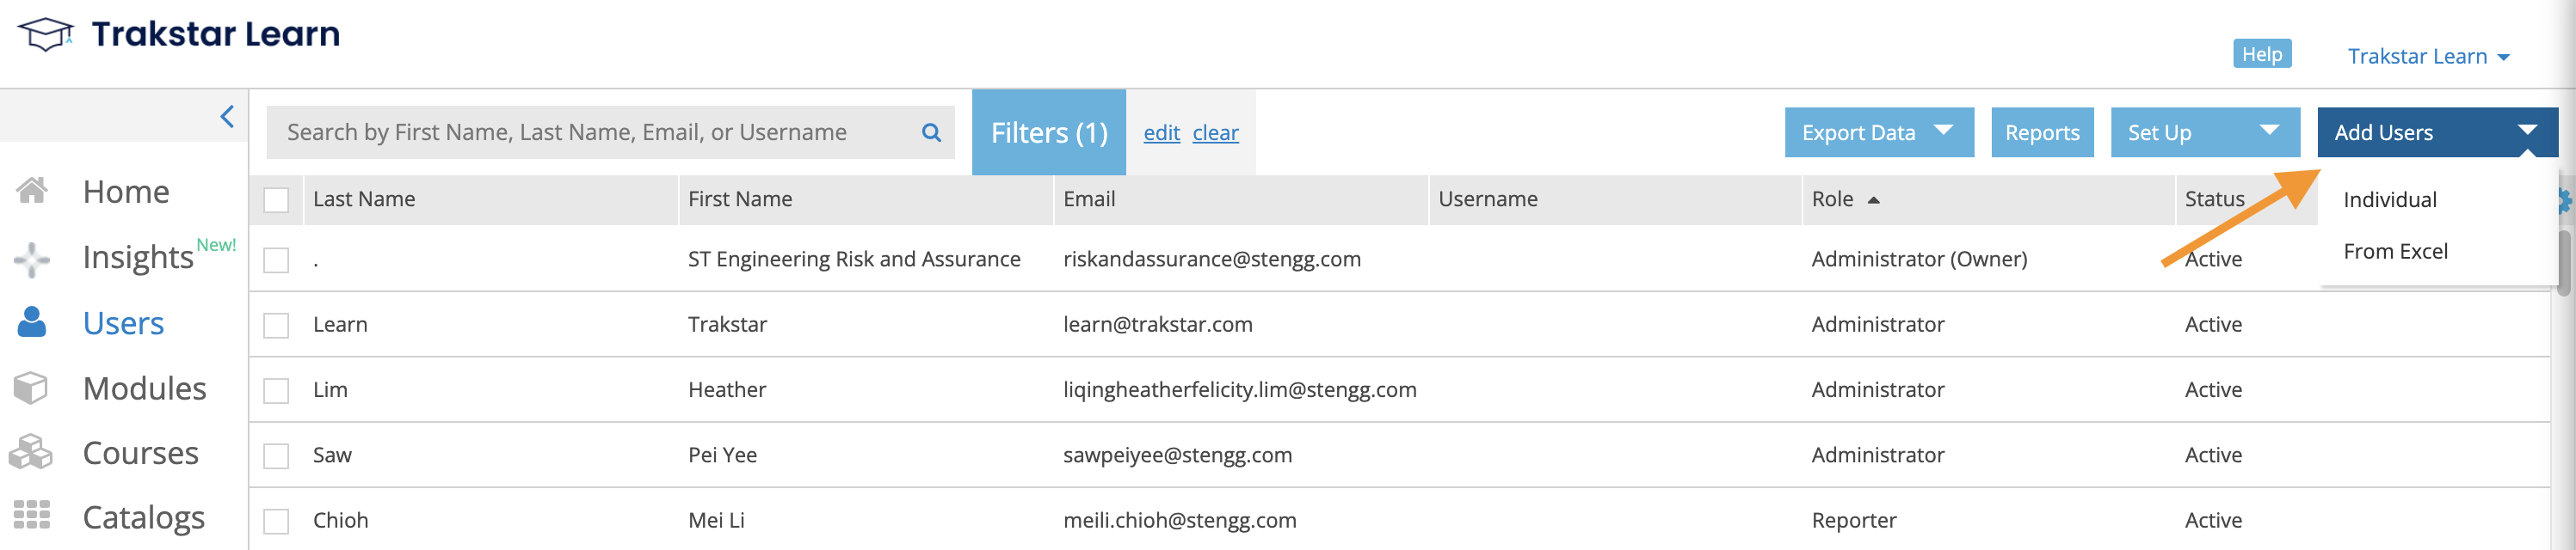
Task: Choose Individual from Add Users menu
Action: pyautogui.click(x=2389, y=199)
